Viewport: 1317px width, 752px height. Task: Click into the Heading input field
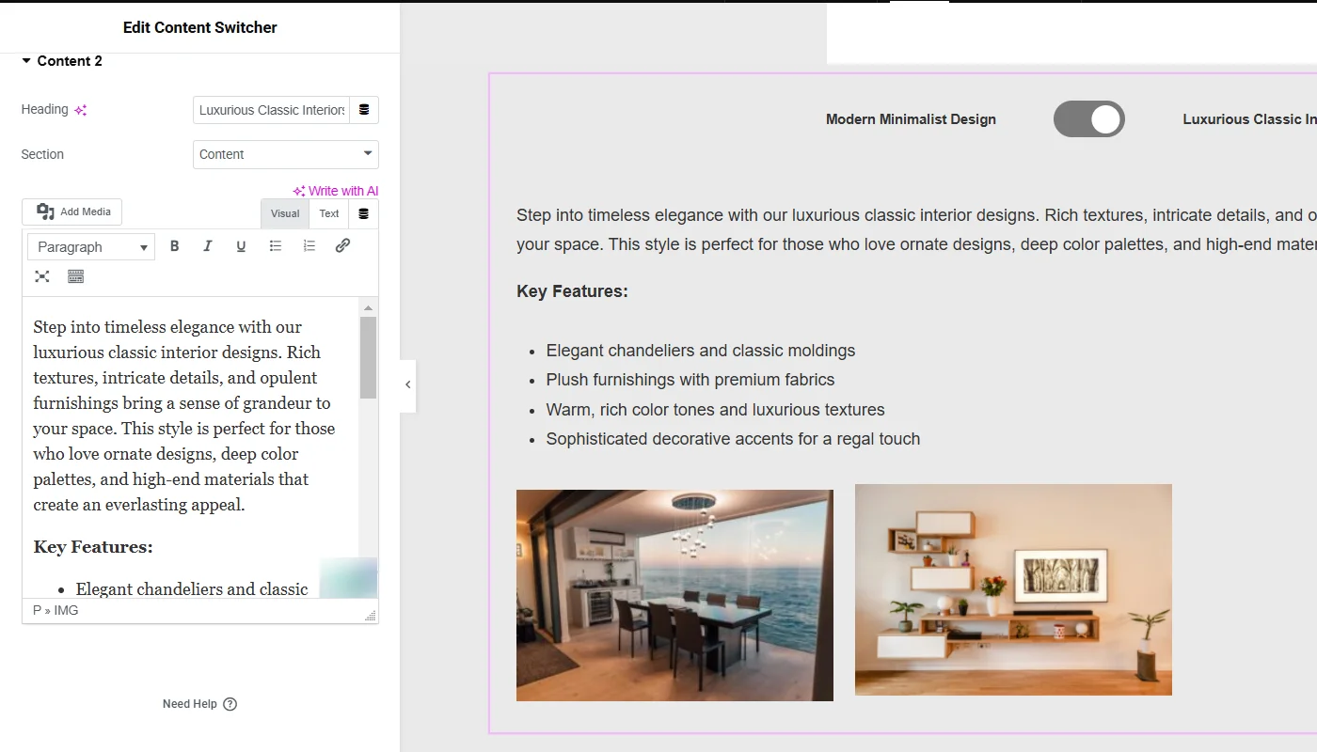pyautogui.click(x=271, y=110)
